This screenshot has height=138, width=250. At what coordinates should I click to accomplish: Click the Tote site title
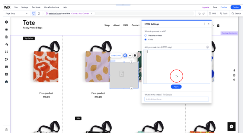tap(29, 23)
